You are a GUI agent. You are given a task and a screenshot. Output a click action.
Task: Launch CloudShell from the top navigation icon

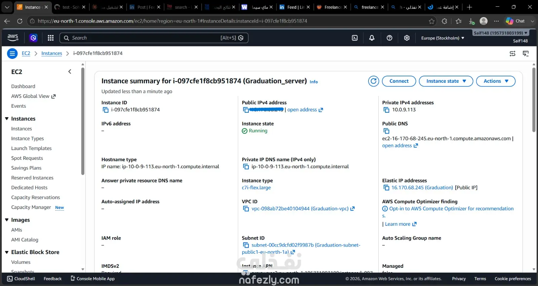point(355,38)
